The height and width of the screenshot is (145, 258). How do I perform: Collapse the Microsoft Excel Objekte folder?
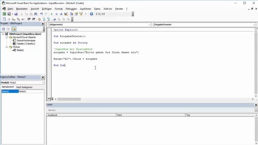pos(7,37)
